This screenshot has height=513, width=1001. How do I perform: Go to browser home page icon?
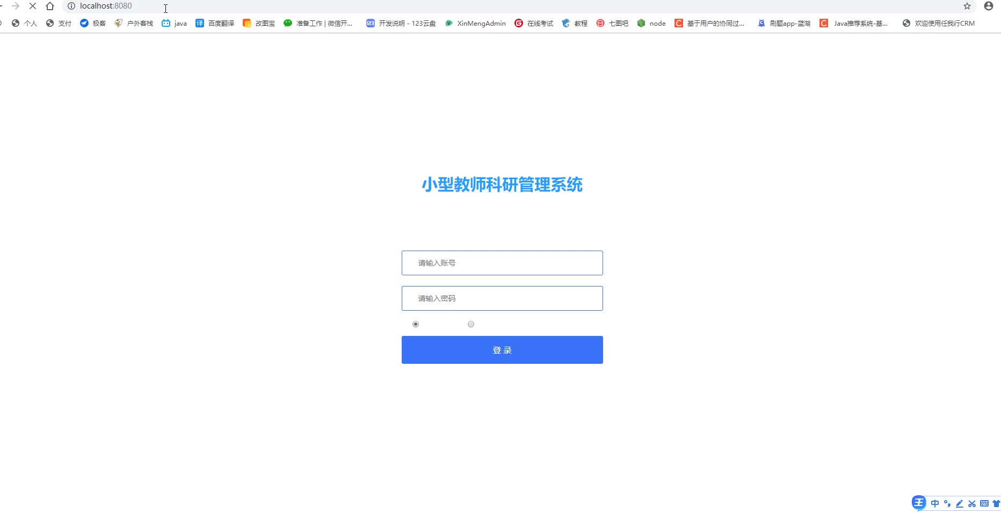(x=50, y=6)
